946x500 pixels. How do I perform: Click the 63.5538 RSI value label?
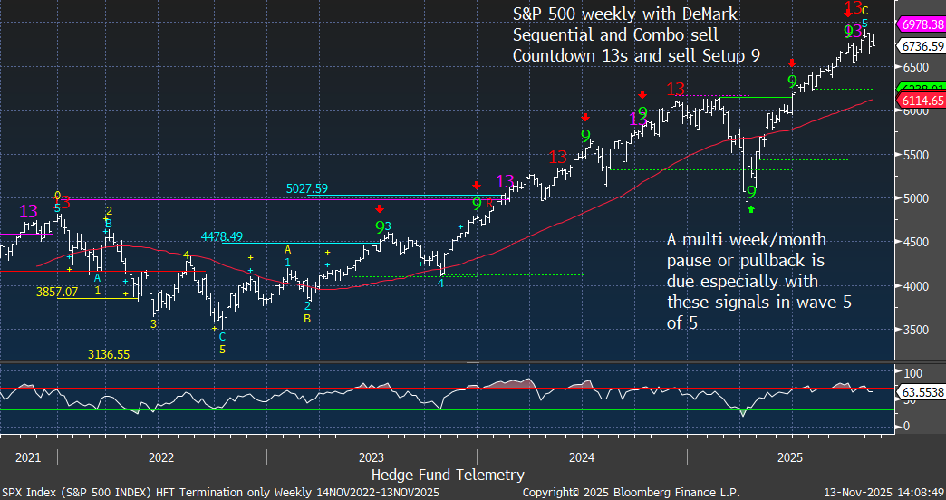pyautogui.click(x=920, y=393)
